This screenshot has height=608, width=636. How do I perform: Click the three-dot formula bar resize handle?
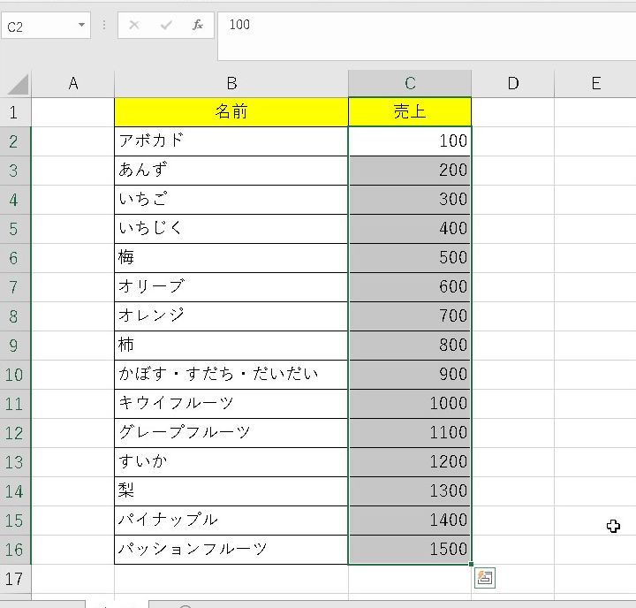104,26
